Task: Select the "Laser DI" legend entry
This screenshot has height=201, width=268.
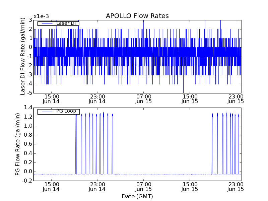Action: [x=67, y=23]
